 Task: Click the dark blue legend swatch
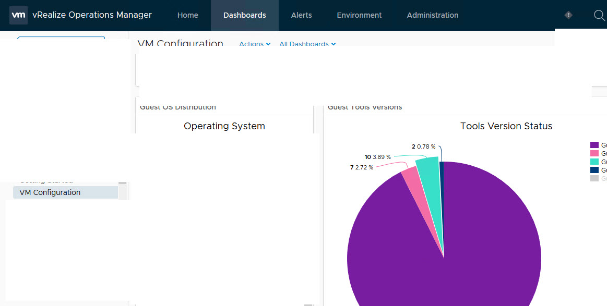point(594,170)
